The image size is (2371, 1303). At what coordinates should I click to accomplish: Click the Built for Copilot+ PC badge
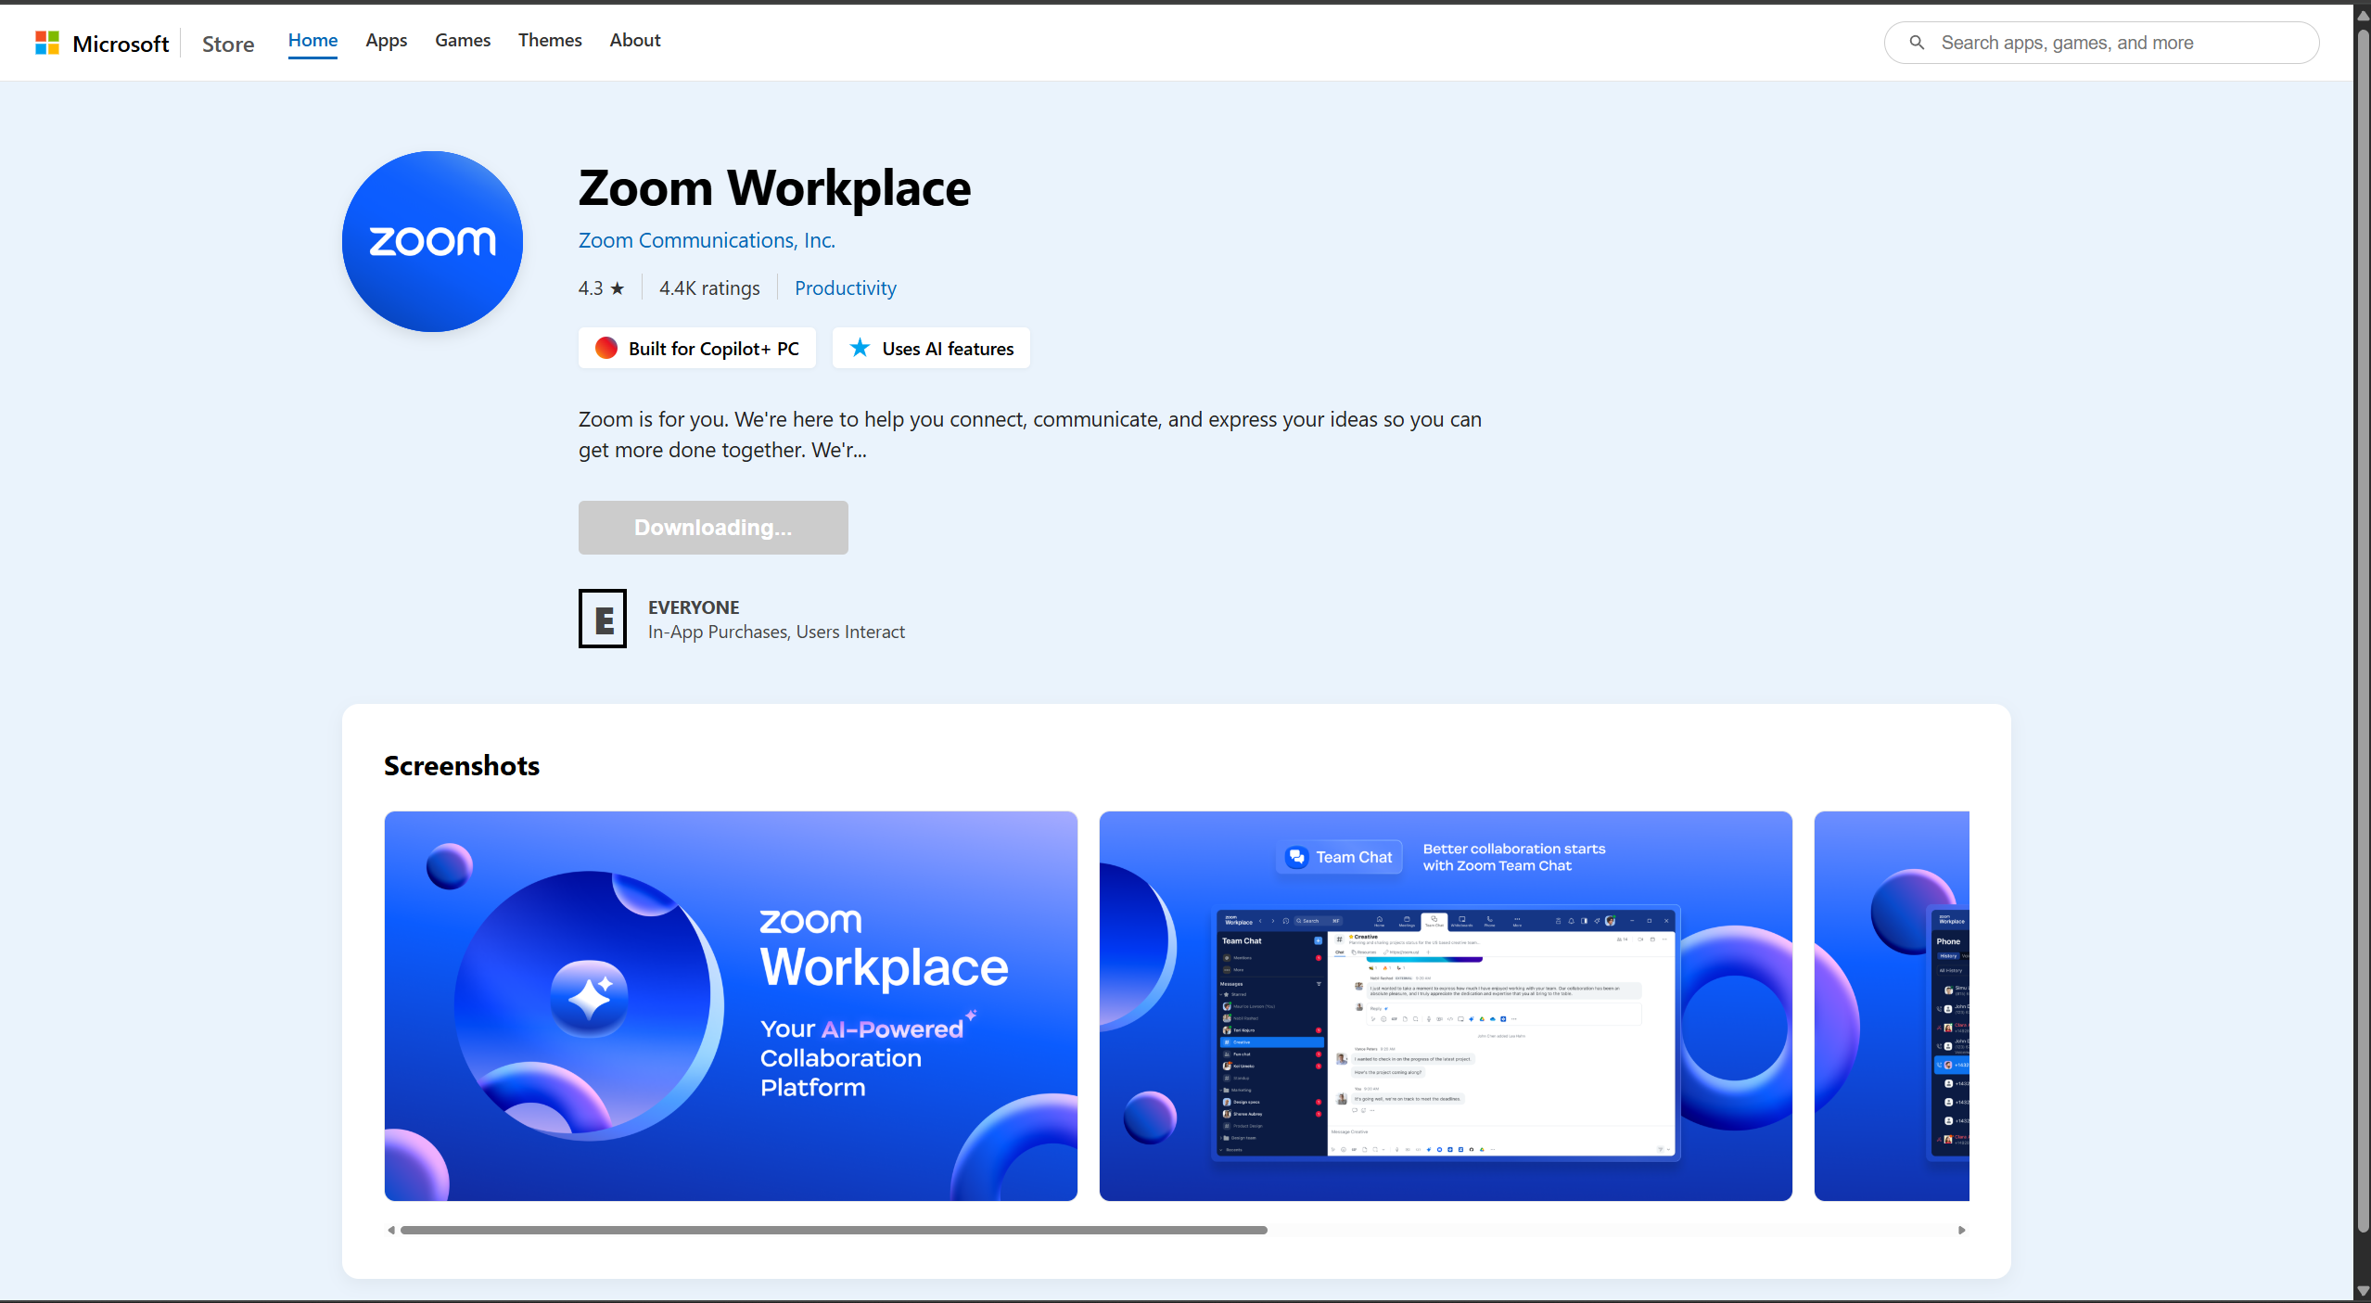[x=697, y=348]
